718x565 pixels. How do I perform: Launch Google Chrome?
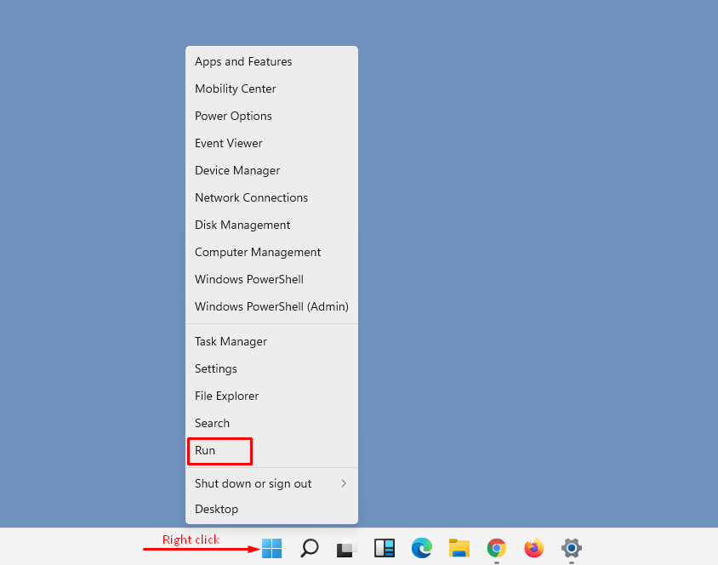pyautogui.click(x=496, y=549)
